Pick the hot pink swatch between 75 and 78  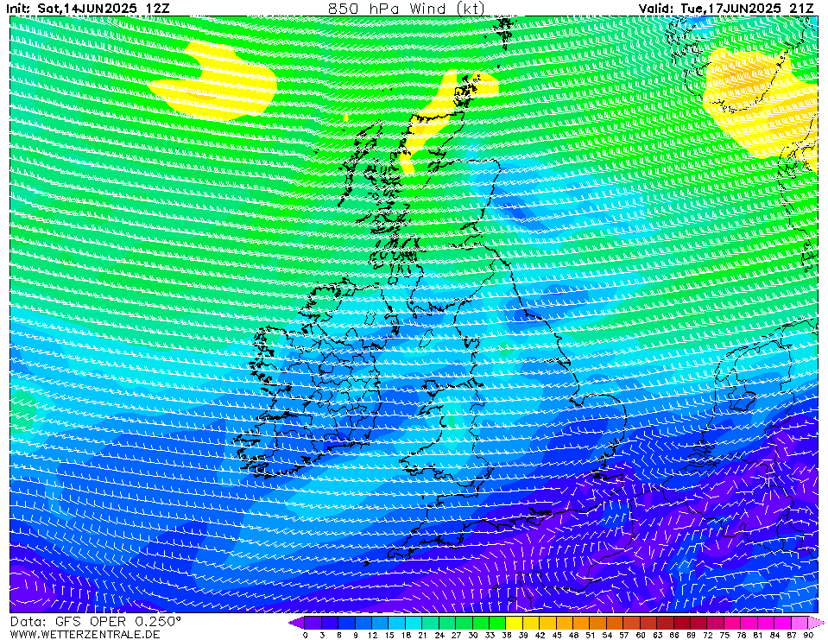(x=732, y=623)
